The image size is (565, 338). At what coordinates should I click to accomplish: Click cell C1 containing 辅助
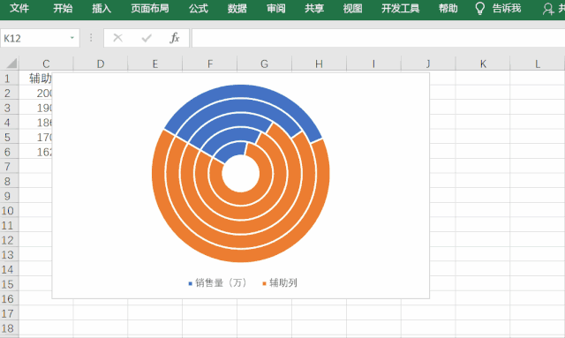[35, 79]
